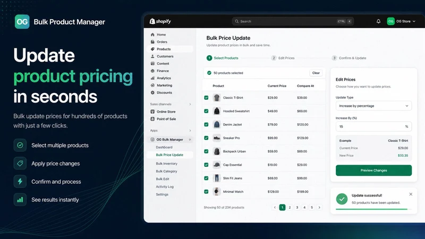The image size is (425, 239).
Task: Open Bulk Price Update submenu item
Action: click(169, 155)
